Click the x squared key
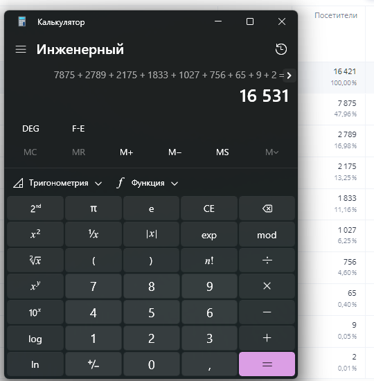 [x=35, y=234]
